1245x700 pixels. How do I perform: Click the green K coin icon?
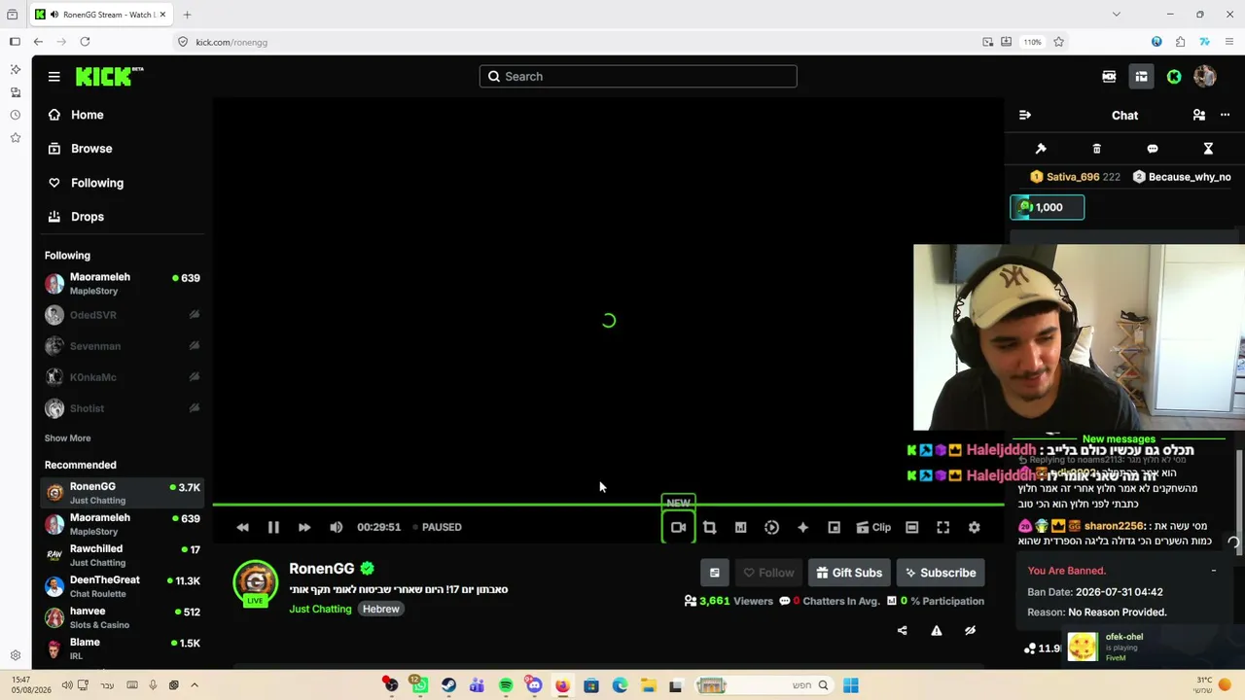click(x=1174, y=77)
